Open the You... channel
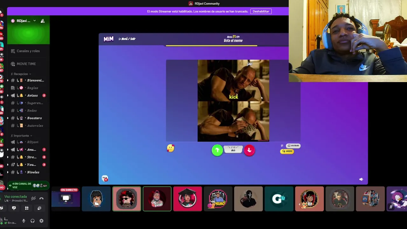Image resolution: width=407 pixels, height=229 pixels. pos(28,165)
